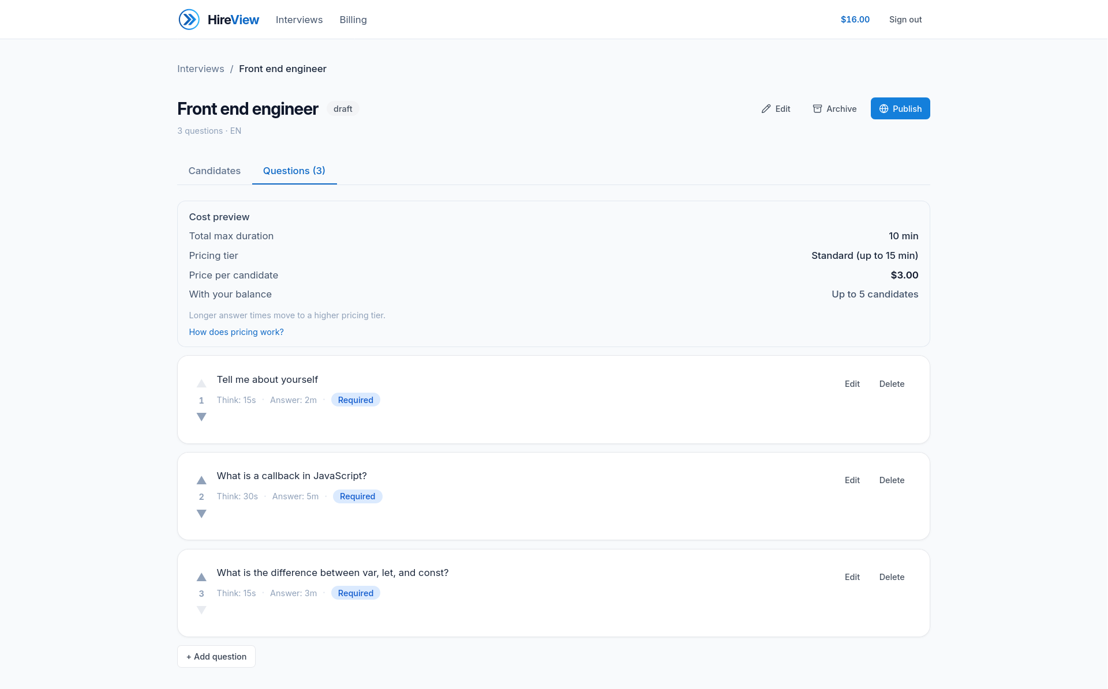Expand question 3 with the down arrow
Image resolution: width=1108 pixels, height=689 pixels.
(201, 610)
